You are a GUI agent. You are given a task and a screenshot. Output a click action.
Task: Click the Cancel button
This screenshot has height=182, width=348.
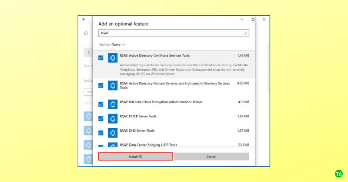tap(211, 156)
